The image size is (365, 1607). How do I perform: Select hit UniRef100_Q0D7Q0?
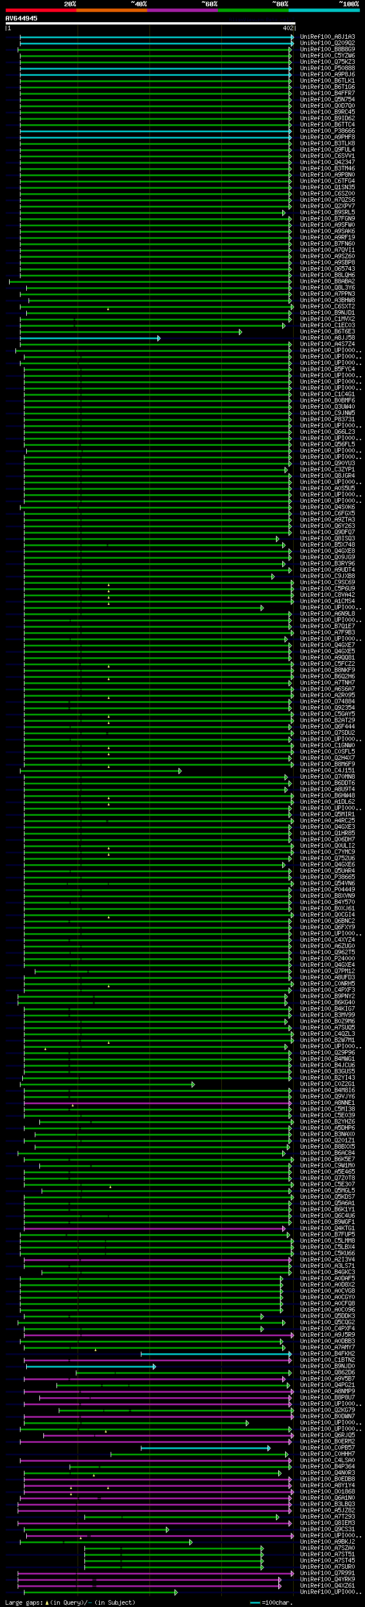(x=327, y=106)
